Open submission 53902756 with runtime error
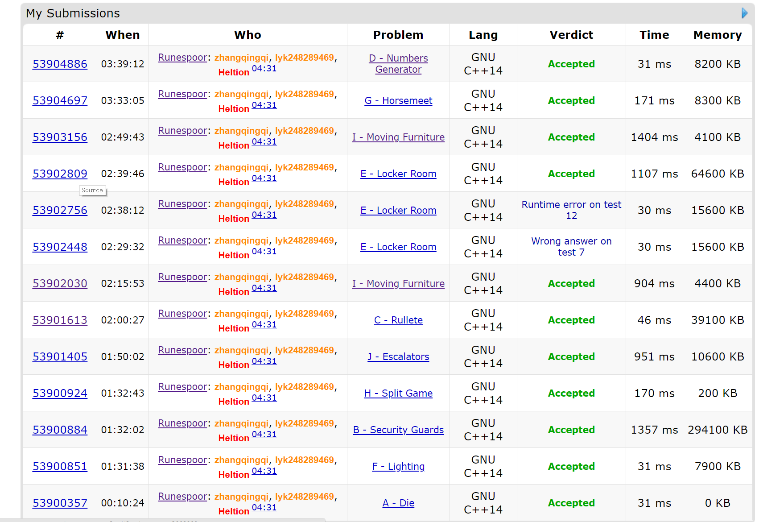This screenshot has height=522, width=759. [60, 211]
